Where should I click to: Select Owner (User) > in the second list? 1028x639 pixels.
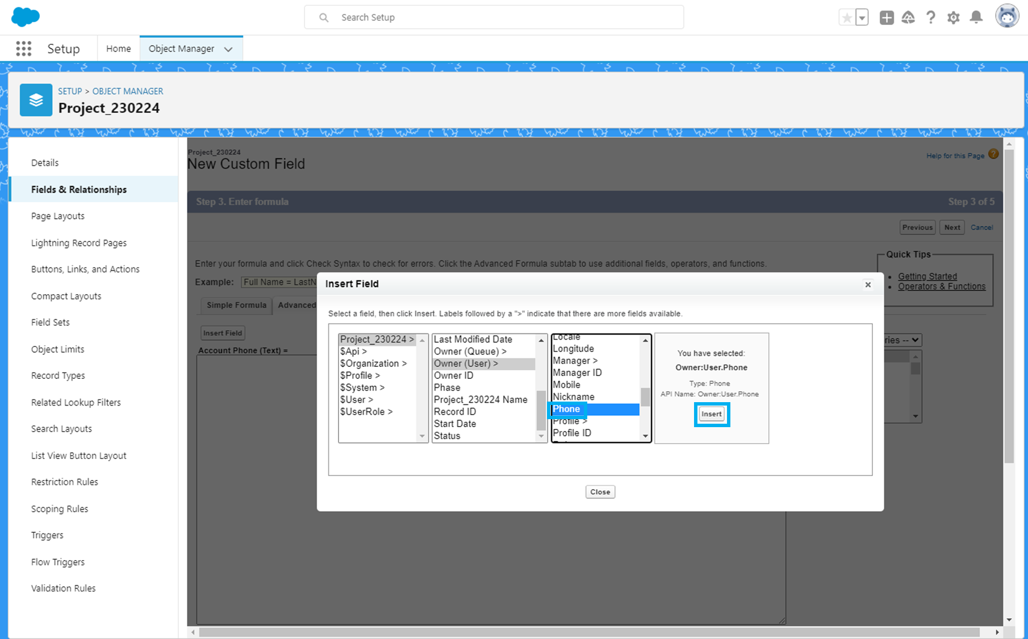pos(484,364)
